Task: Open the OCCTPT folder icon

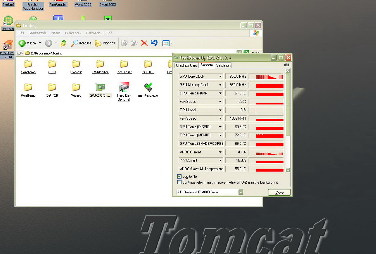Action: click(x=148, y=64)
